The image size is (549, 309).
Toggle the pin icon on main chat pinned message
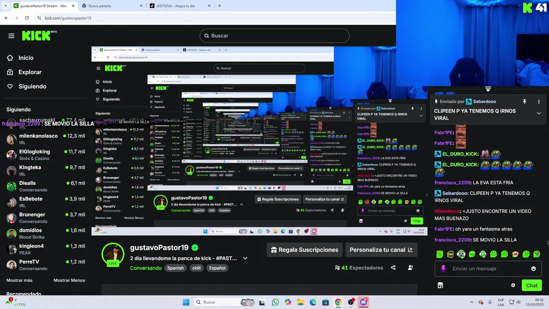(x=524, y=102)
